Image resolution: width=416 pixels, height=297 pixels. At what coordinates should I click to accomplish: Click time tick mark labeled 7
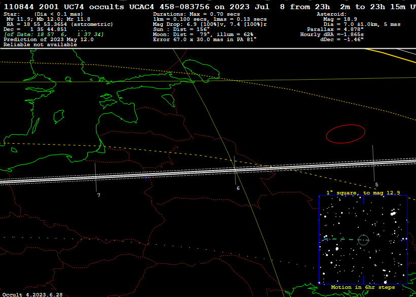pyautogui.click(x=95, y=177)
